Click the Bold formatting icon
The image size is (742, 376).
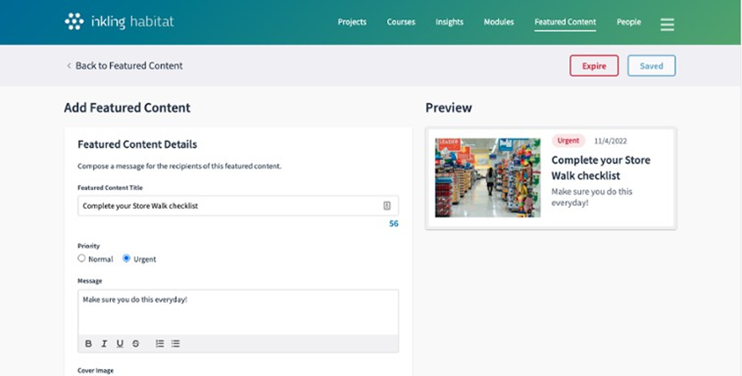point(88,344)
